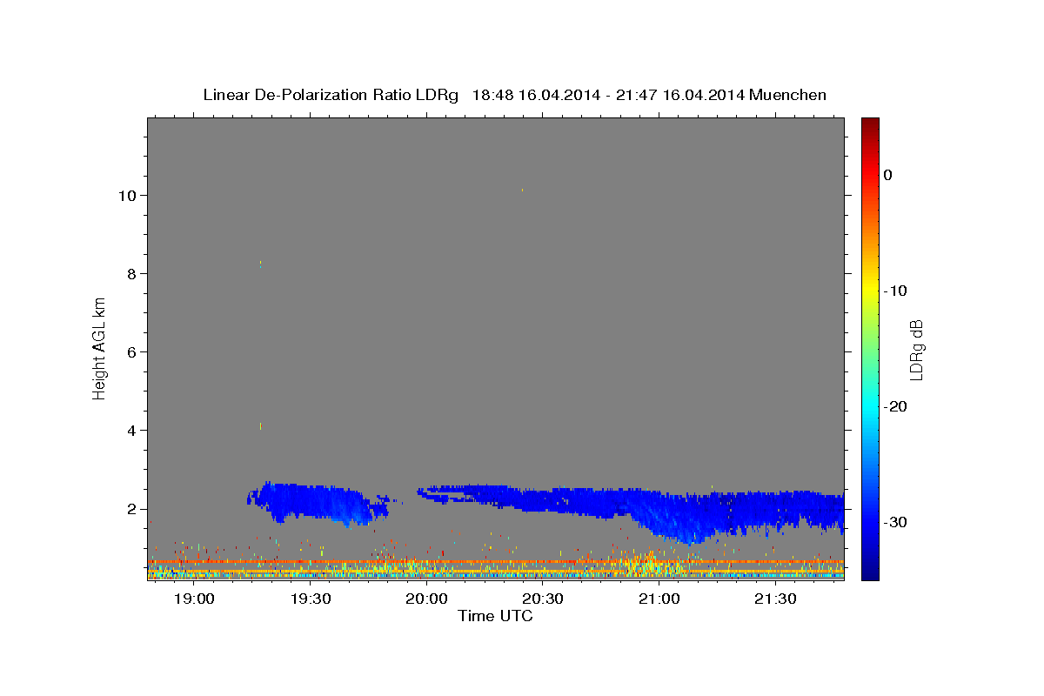Screen dimensions: 1044x696
Task: Click the '4' height tick label
Action: coord(130,430)
